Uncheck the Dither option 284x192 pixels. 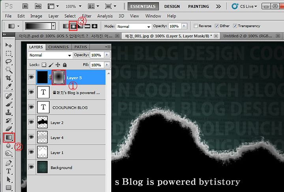(x=217, y=26)
